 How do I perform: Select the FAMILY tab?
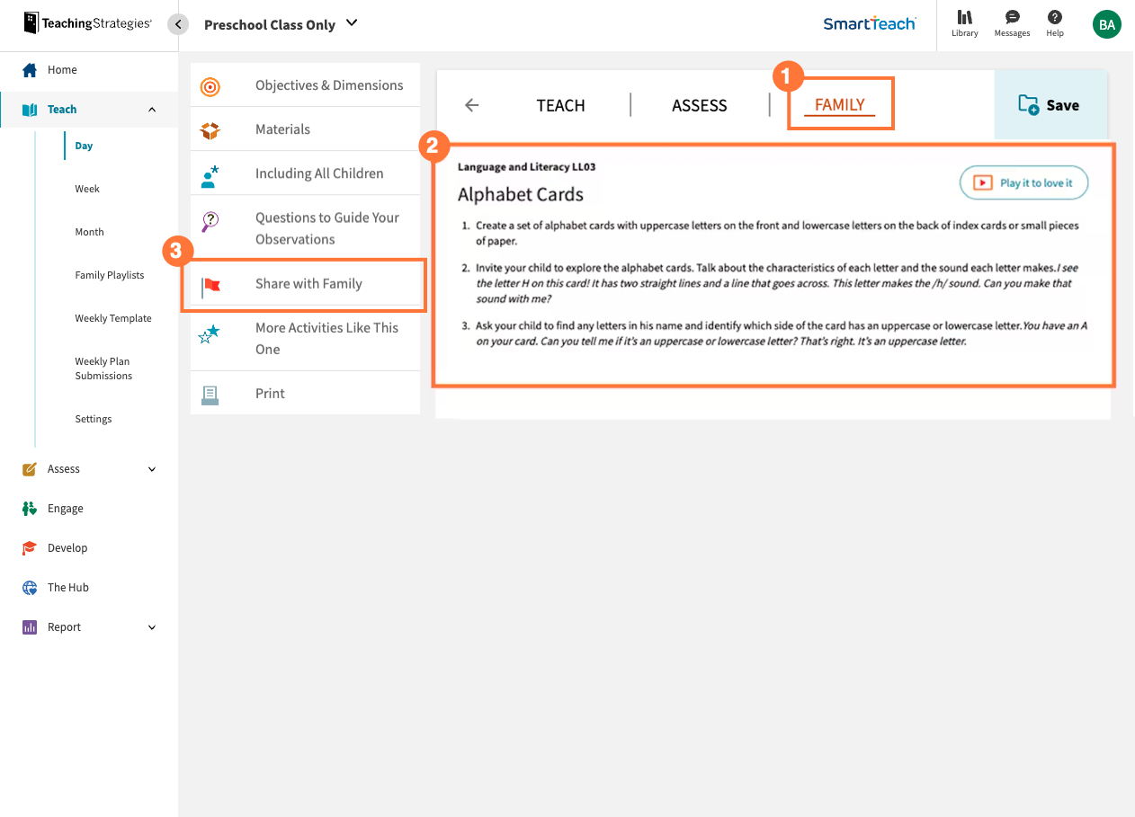click(840, 104)
